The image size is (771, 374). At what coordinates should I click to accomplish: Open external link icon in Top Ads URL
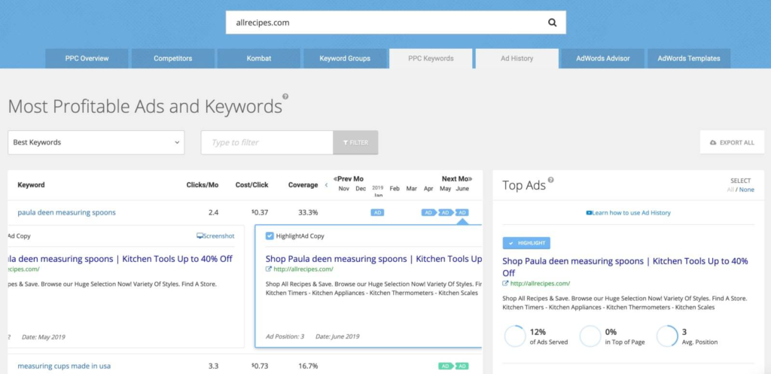tap(505, 284)
